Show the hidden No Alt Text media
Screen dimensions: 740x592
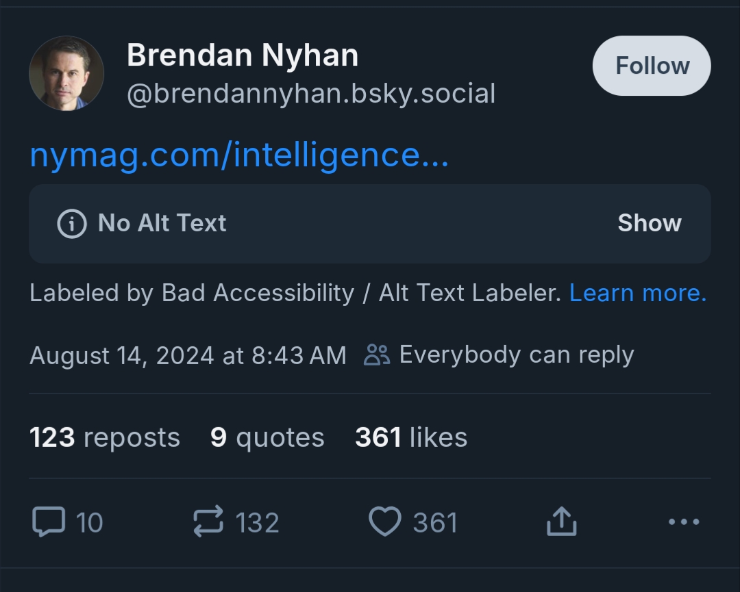649,223
